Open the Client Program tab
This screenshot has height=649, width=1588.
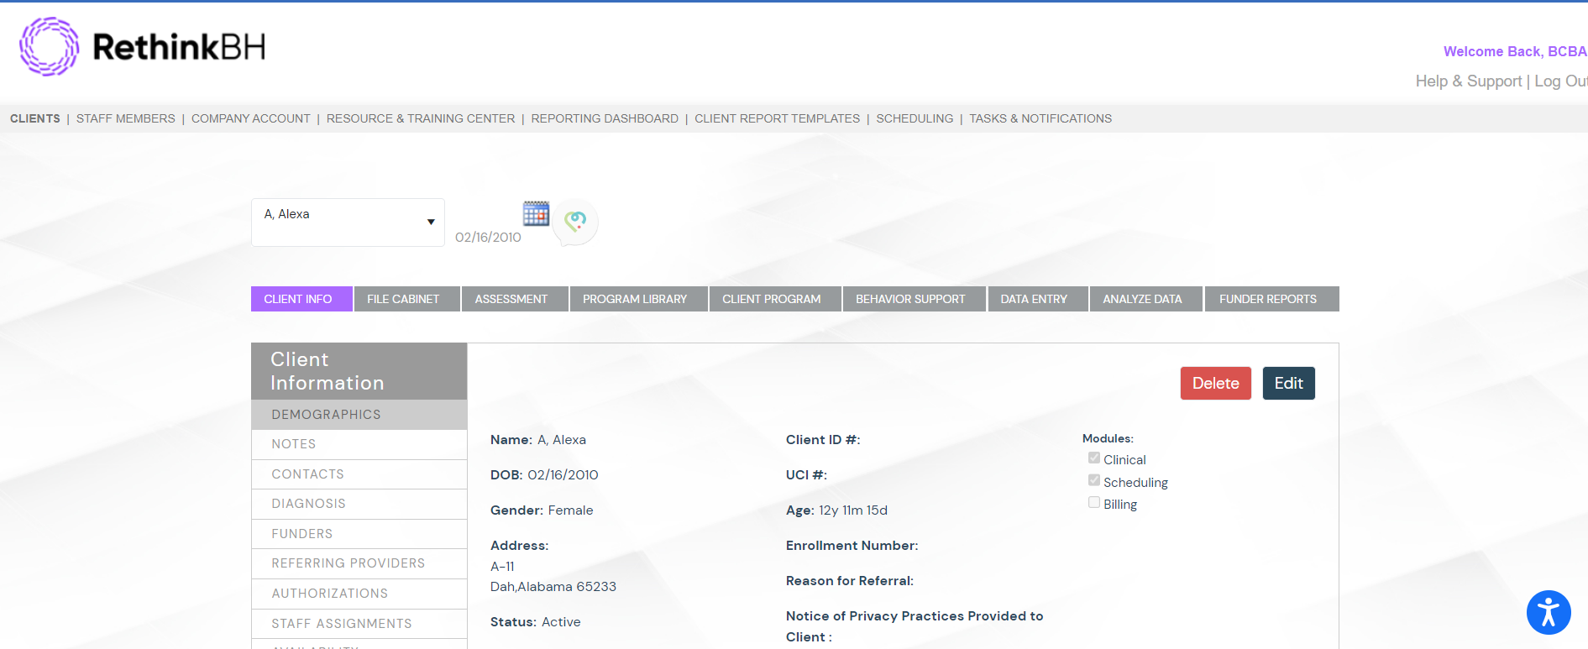775,299
